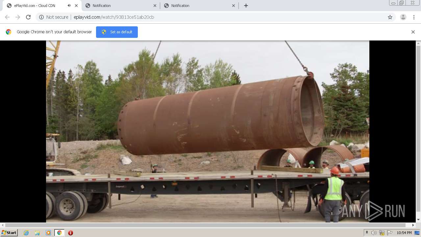The width and height of the screenshot is (421, 237).
Task: Open the network tray icon
Action: point(382,233)
